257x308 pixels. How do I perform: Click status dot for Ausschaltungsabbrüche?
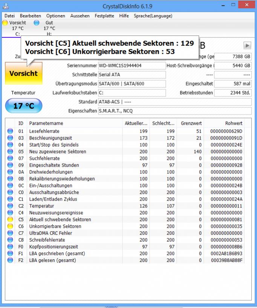10,192
